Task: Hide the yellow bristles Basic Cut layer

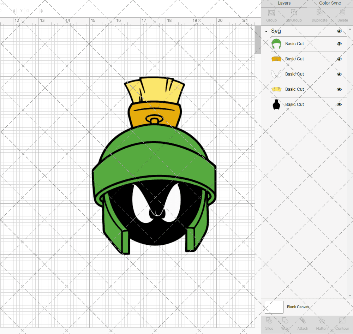Action: click(339, 89)
